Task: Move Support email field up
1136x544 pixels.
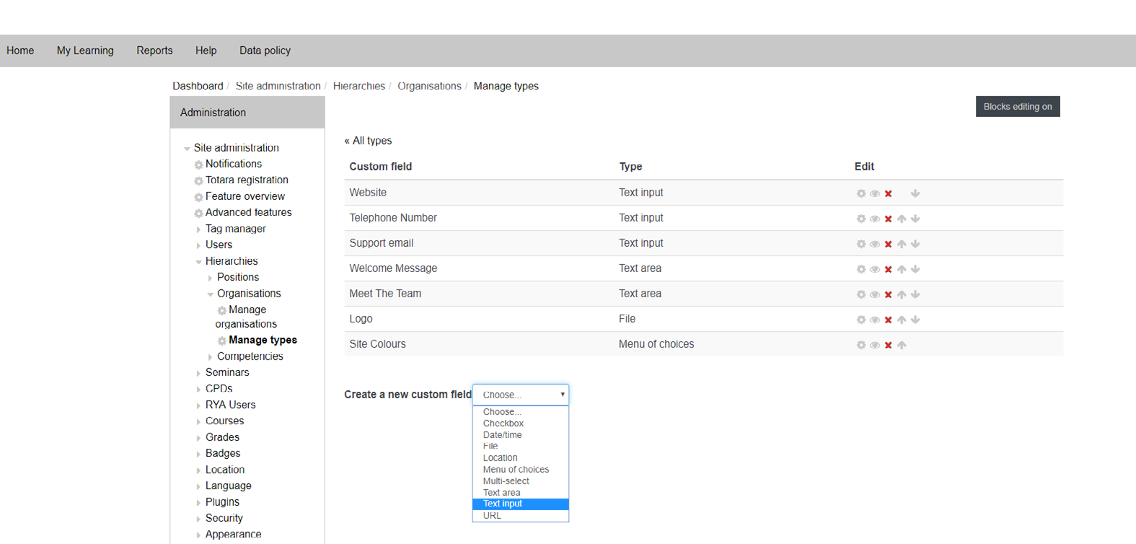Action: coord(902,244)
